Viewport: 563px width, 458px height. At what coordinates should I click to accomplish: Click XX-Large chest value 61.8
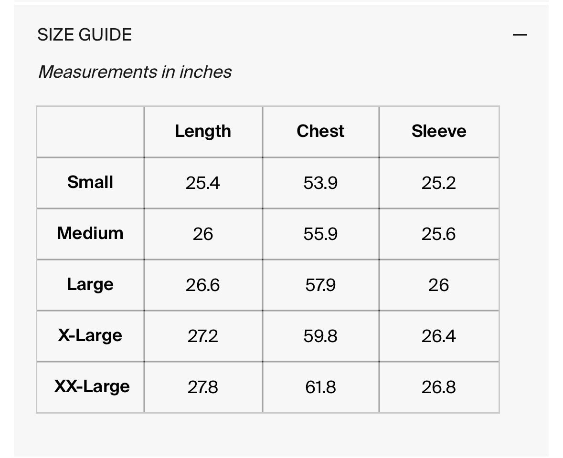[320, 387]
